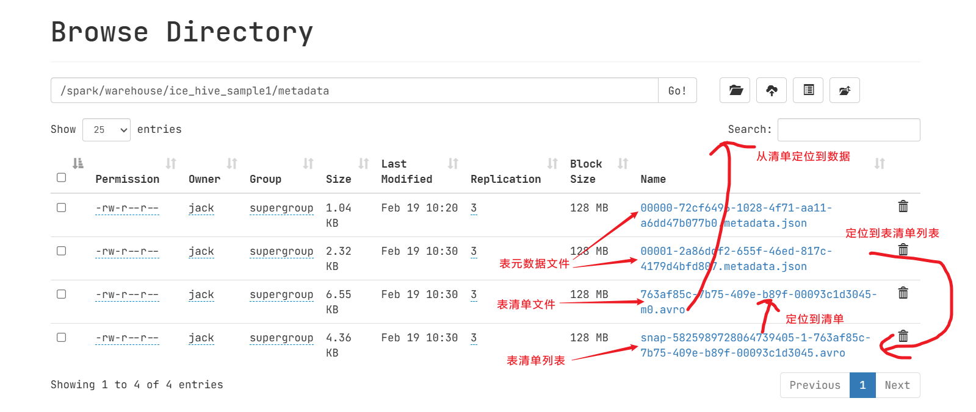
Task: Click the sort icon above select-all checkbox
Action: [78, 163]
